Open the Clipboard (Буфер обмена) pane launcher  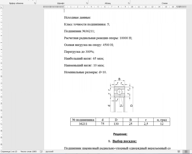pos(35,3)
